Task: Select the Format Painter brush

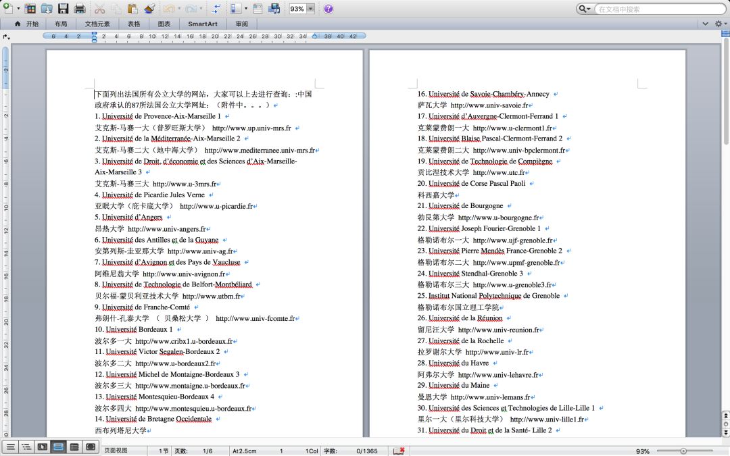Action: click(149, 8)
